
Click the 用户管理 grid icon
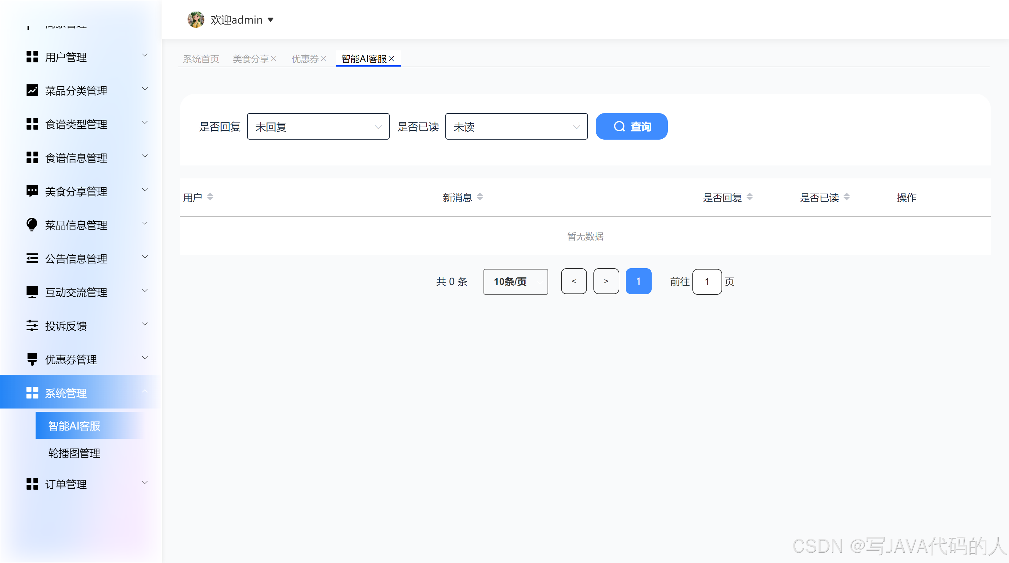[32, 57]
